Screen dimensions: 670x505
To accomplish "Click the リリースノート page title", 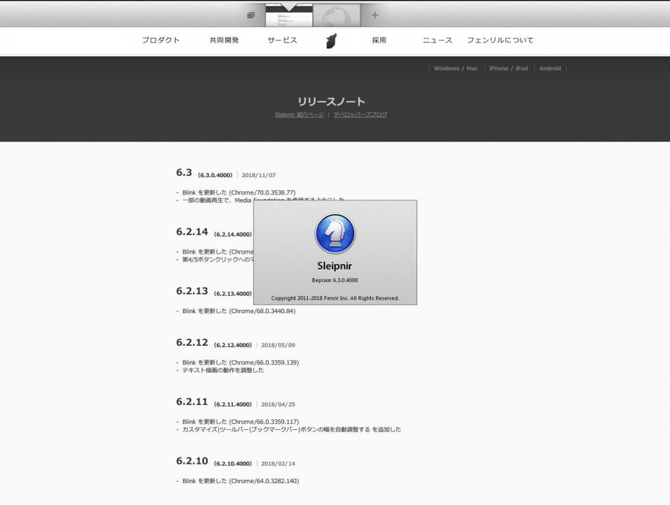I will pyautogui.click(x=331, y=102).
